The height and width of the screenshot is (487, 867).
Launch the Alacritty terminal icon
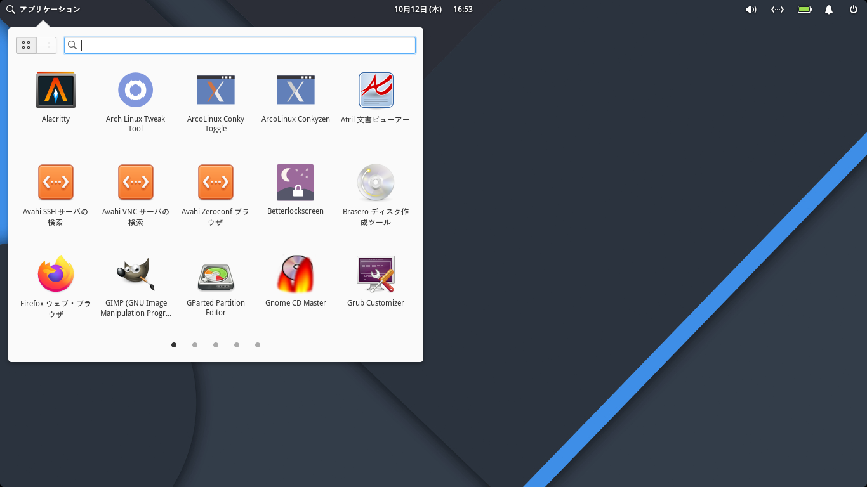click(56, 89)
